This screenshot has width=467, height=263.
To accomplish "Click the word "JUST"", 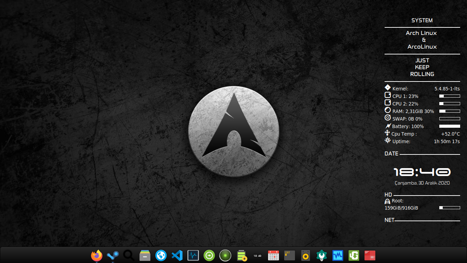I will click(422, 61).
